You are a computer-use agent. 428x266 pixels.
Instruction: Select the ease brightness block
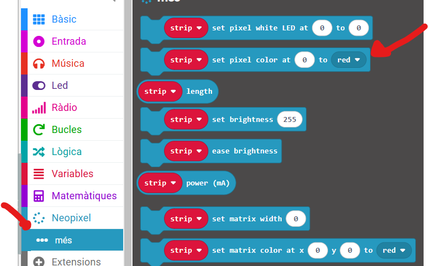pos(245,151)
